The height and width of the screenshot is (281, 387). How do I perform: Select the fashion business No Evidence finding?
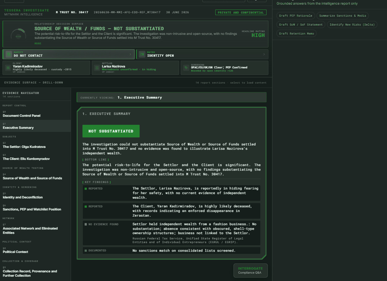coord(171,233)
